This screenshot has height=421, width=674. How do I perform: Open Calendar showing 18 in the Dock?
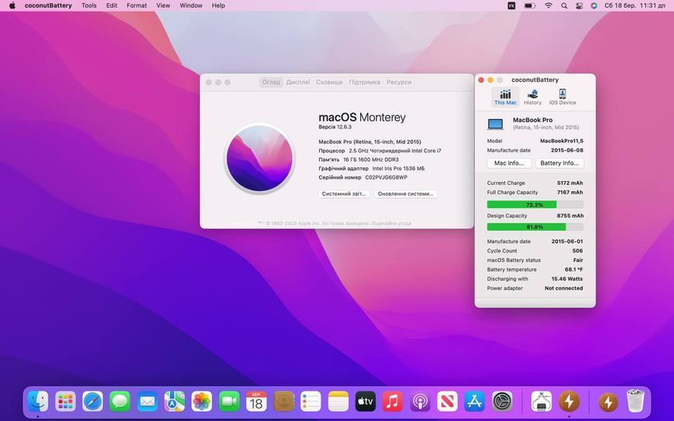click(256, 402)
